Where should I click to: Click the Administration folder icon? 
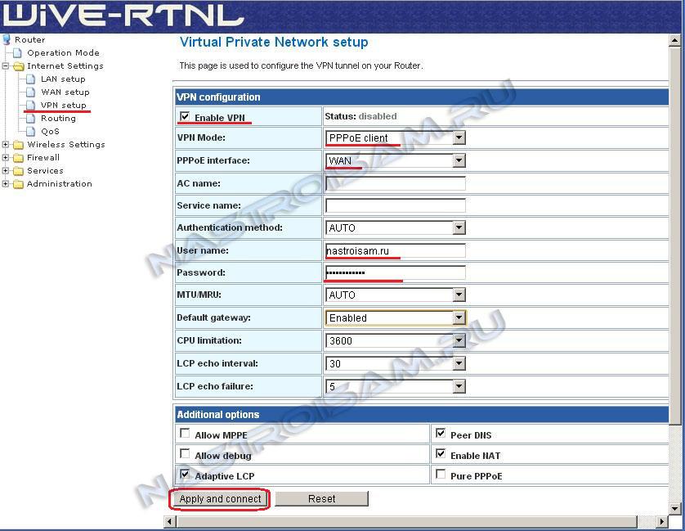[x=18, y=184]
